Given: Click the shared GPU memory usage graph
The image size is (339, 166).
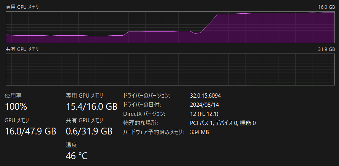Looking at the screenshot, I should pyautogui.click(x=170, y=69).
